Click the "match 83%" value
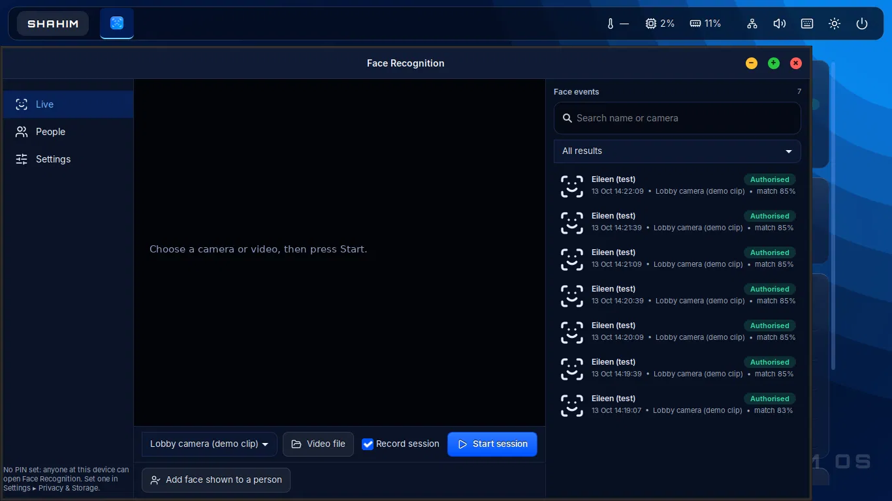This screenshot has width=892, height=501. coord(774,411)
